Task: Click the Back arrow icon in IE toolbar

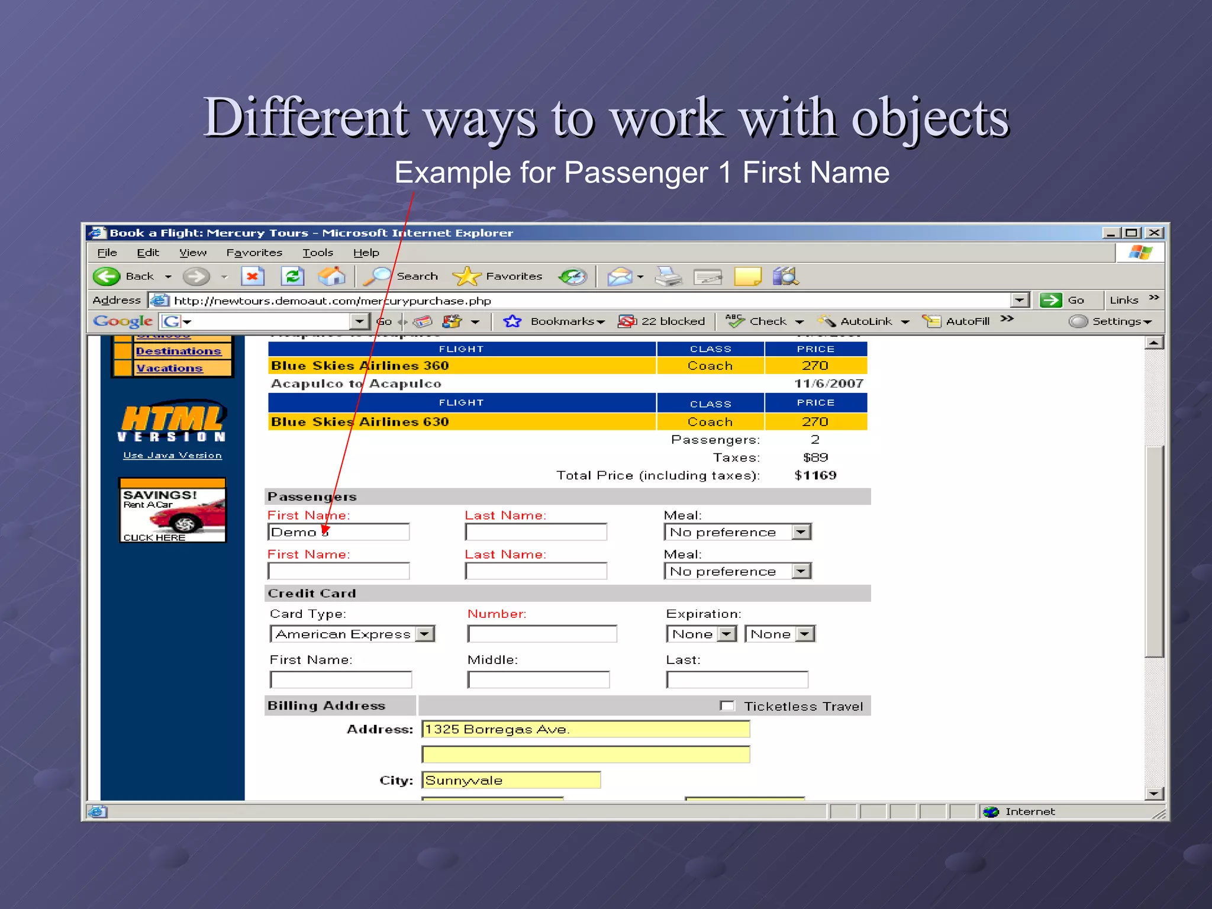Action: 107,276
